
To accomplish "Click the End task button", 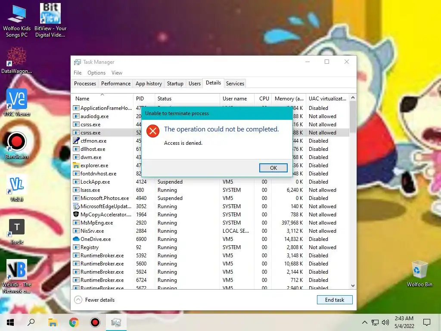I will [x=334, y=300].
